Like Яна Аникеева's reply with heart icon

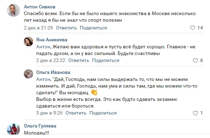195,61
